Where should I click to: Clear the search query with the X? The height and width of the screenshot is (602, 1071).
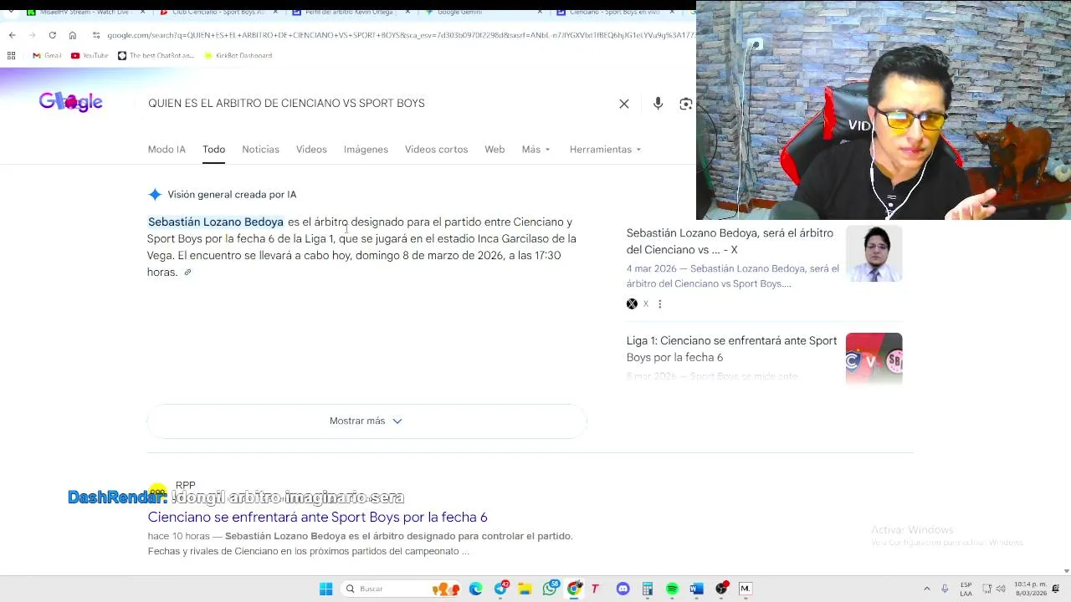624,104
